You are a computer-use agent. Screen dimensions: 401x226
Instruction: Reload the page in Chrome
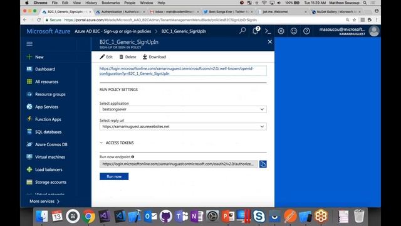tap(39, 19)
